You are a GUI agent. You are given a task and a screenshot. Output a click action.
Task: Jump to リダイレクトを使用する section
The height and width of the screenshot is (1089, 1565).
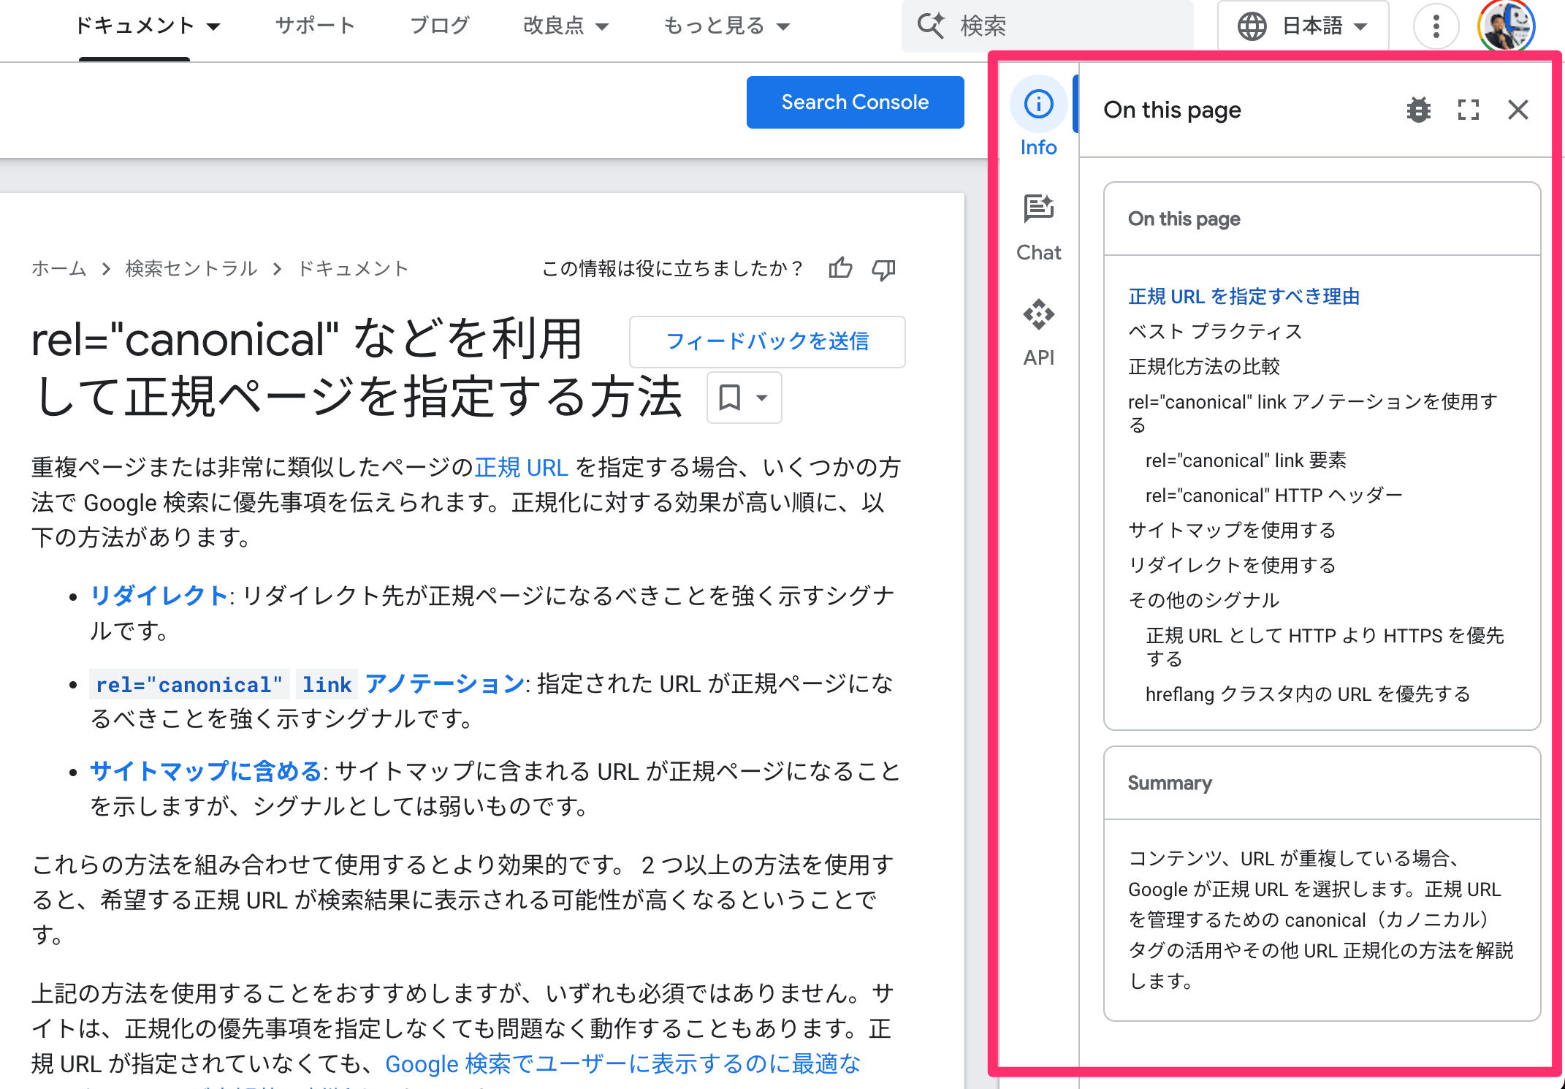[1232, 566]
